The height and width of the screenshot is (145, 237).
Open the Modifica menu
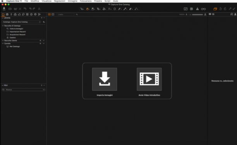[x=35, y=1]
